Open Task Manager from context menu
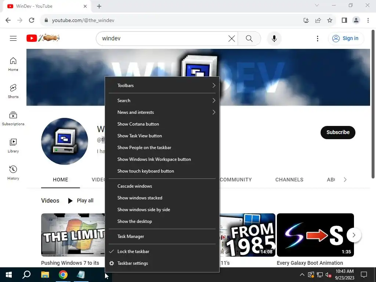This screenshot has width=376, height=282. pyautogui.click(x=162, y=236)
